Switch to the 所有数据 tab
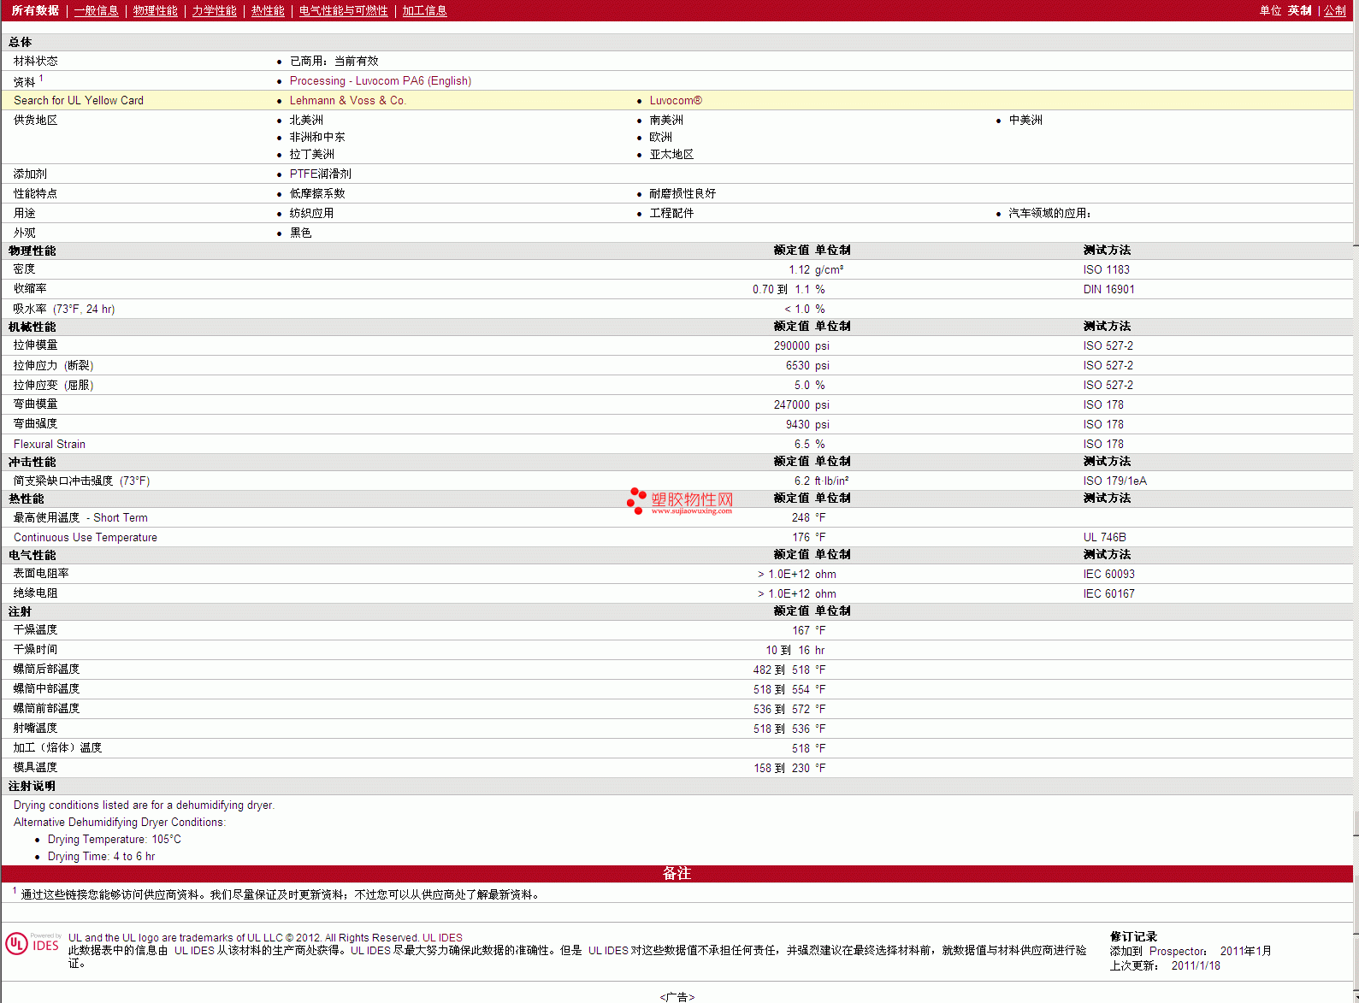 click(x=35, y=10)
